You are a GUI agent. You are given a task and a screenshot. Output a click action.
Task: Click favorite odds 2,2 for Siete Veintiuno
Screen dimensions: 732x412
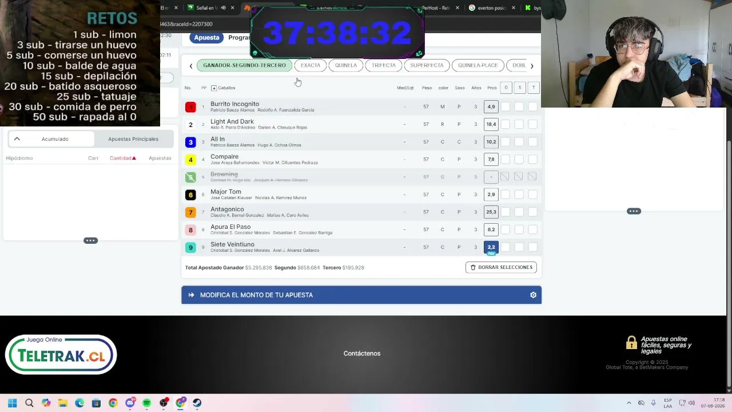491,247
